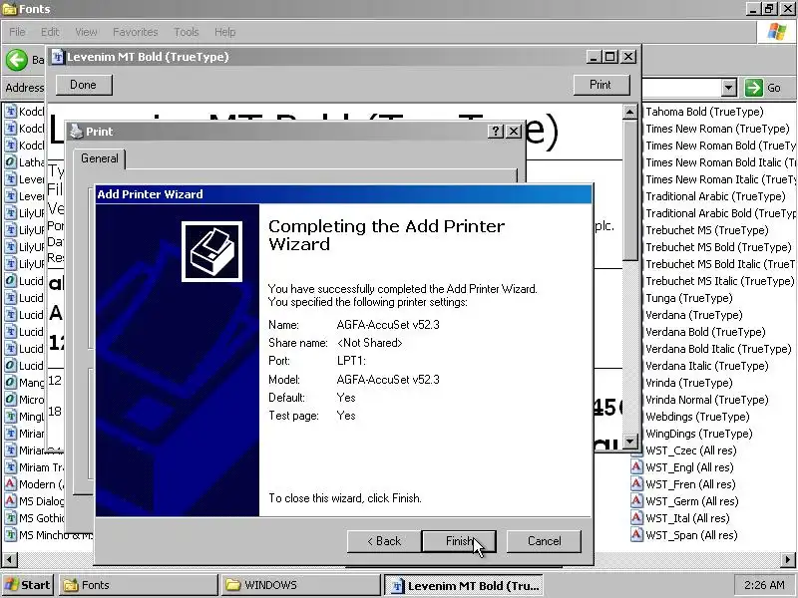
Task: Click WST_Span font file icon
Action: click(x=636, y=534)
